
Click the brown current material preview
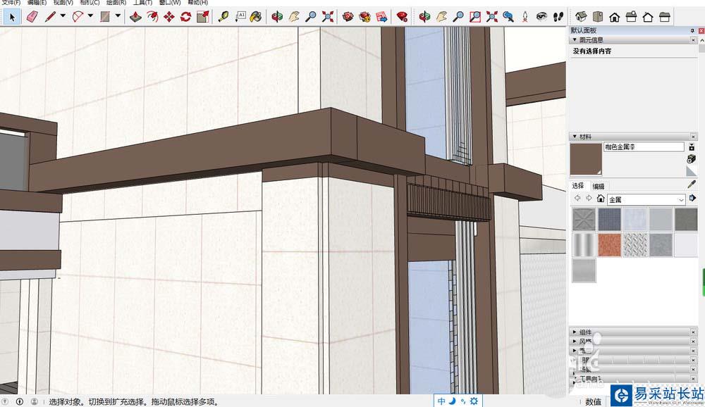[586, 159]
